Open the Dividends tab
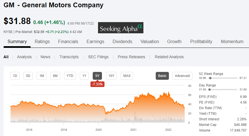 coord(122,41)
